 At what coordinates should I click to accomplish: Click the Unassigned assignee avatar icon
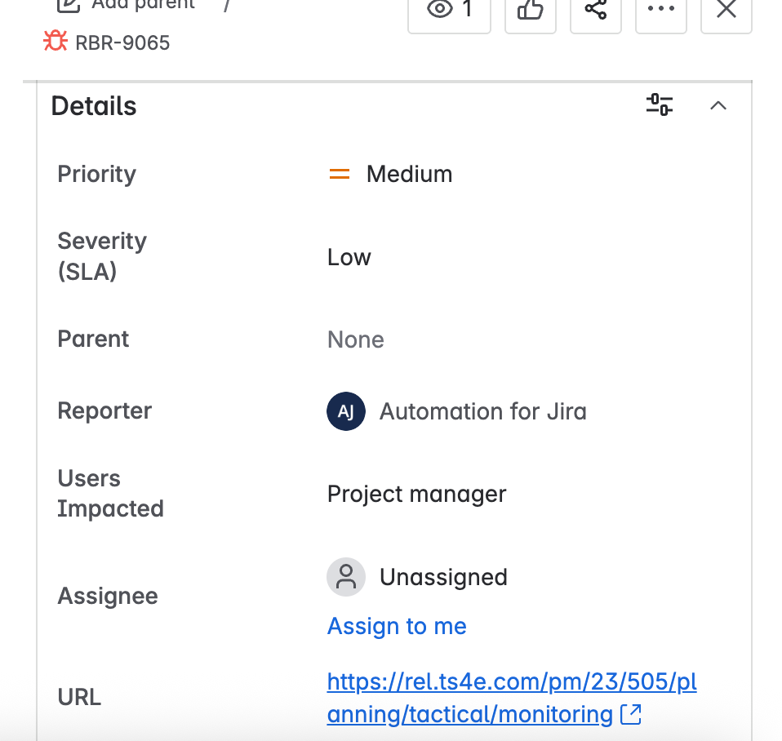click(345, 576)
